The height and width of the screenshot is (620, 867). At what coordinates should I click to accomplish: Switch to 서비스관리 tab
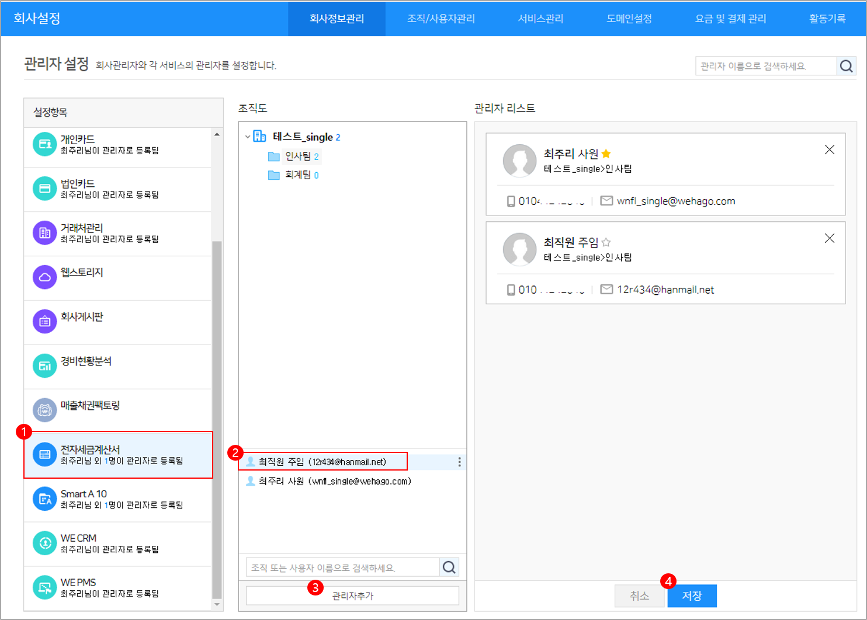(x=540, y=19)
